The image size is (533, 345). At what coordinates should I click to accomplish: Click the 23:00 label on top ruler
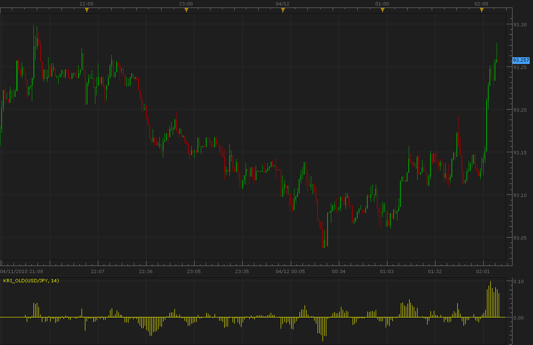(x=186, y=4)
